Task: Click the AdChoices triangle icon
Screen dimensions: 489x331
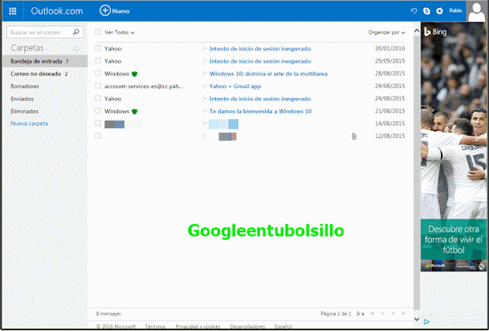Action: [x=426, y=322]
